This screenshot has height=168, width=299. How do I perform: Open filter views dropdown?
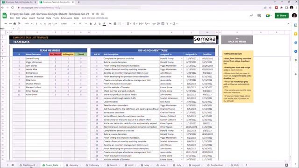coord(168,24)
